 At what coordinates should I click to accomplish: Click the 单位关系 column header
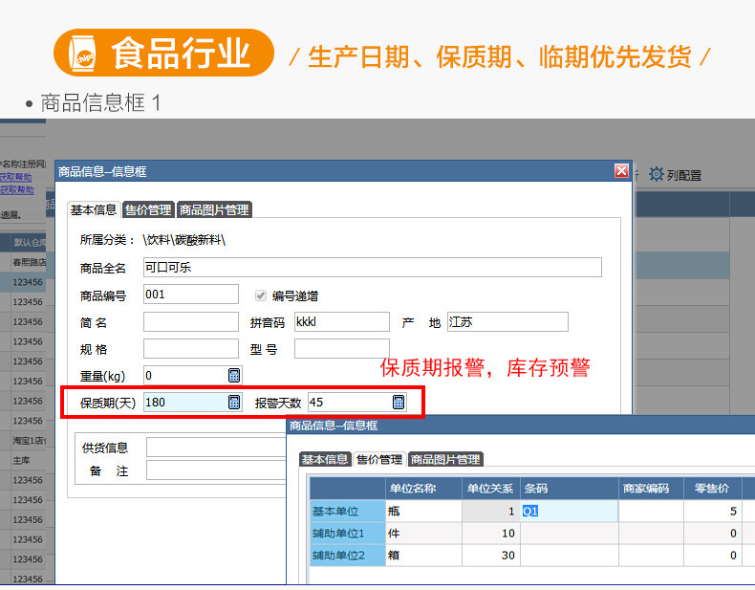pos(490,489)
